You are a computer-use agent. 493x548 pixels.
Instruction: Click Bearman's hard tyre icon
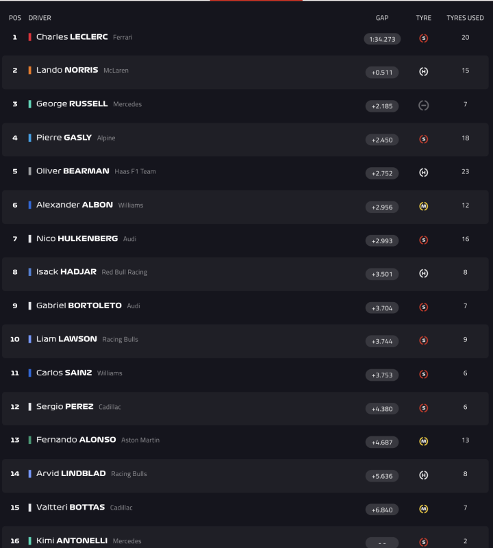point(423,173)
